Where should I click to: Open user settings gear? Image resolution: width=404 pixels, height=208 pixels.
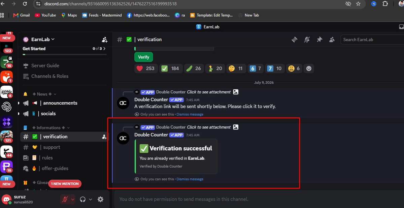[x=100, y=199]
